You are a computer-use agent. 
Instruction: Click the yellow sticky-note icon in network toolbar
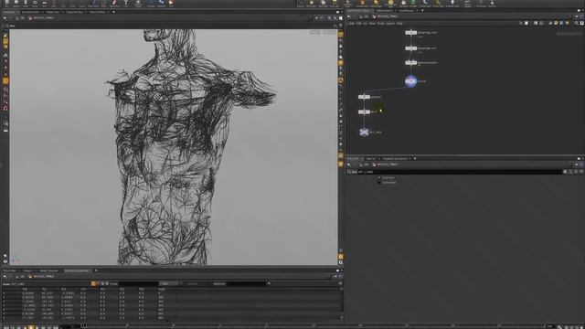click(x=556, y=23)
